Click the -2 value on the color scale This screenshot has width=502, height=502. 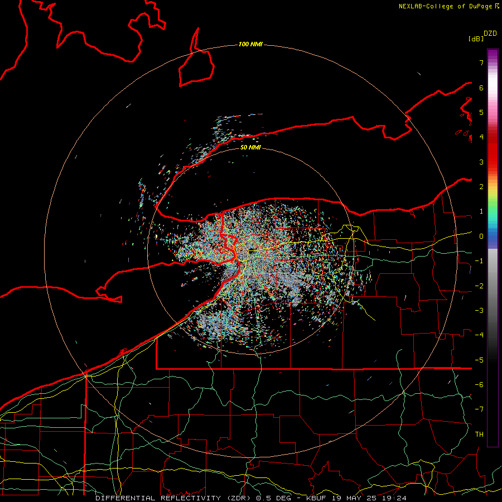[479, 286]
